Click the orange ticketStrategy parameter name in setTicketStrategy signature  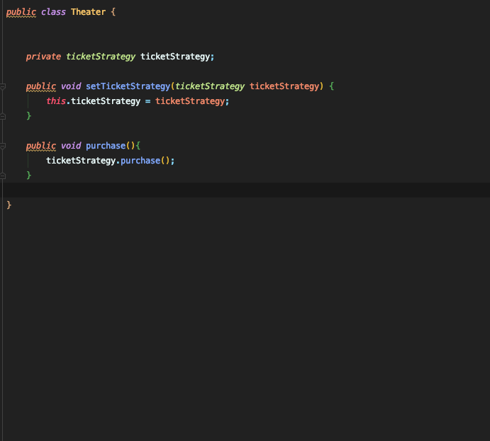pyautogui.click(x=284, y=86)
